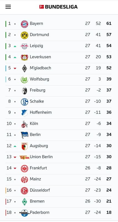
Task: Click Berlin's 34 points value
Action: [x=109, y=135]
